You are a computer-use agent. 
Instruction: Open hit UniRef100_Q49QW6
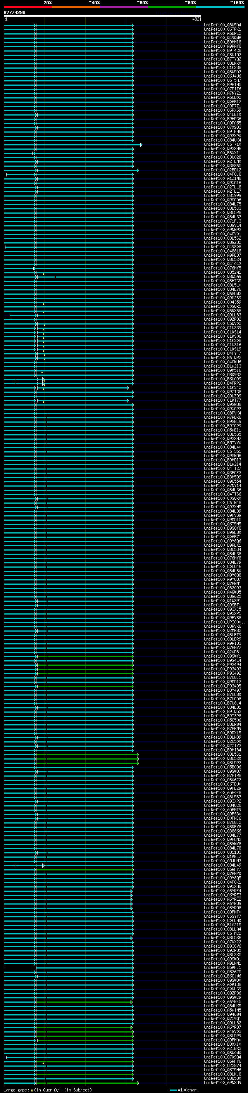click(222, 38)
